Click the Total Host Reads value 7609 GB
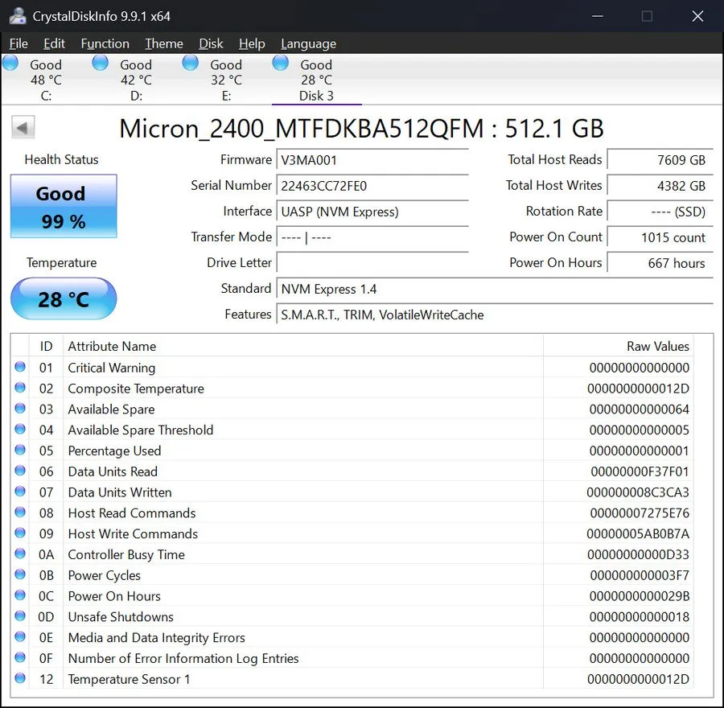 (660, 160)
